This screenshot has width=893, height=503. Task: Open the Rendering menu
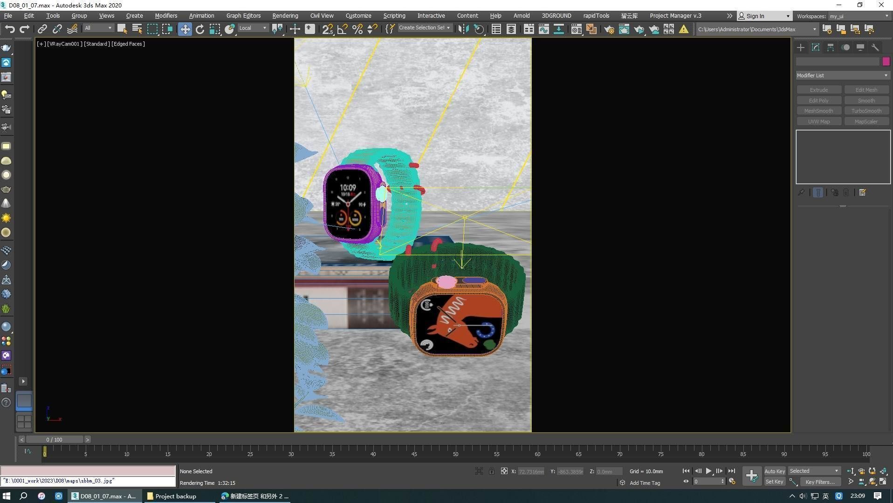tap(285, 16)
